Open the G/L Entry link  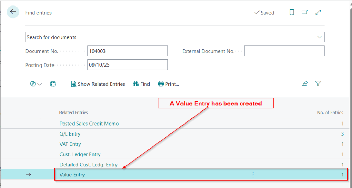click(x=70, y=134)
